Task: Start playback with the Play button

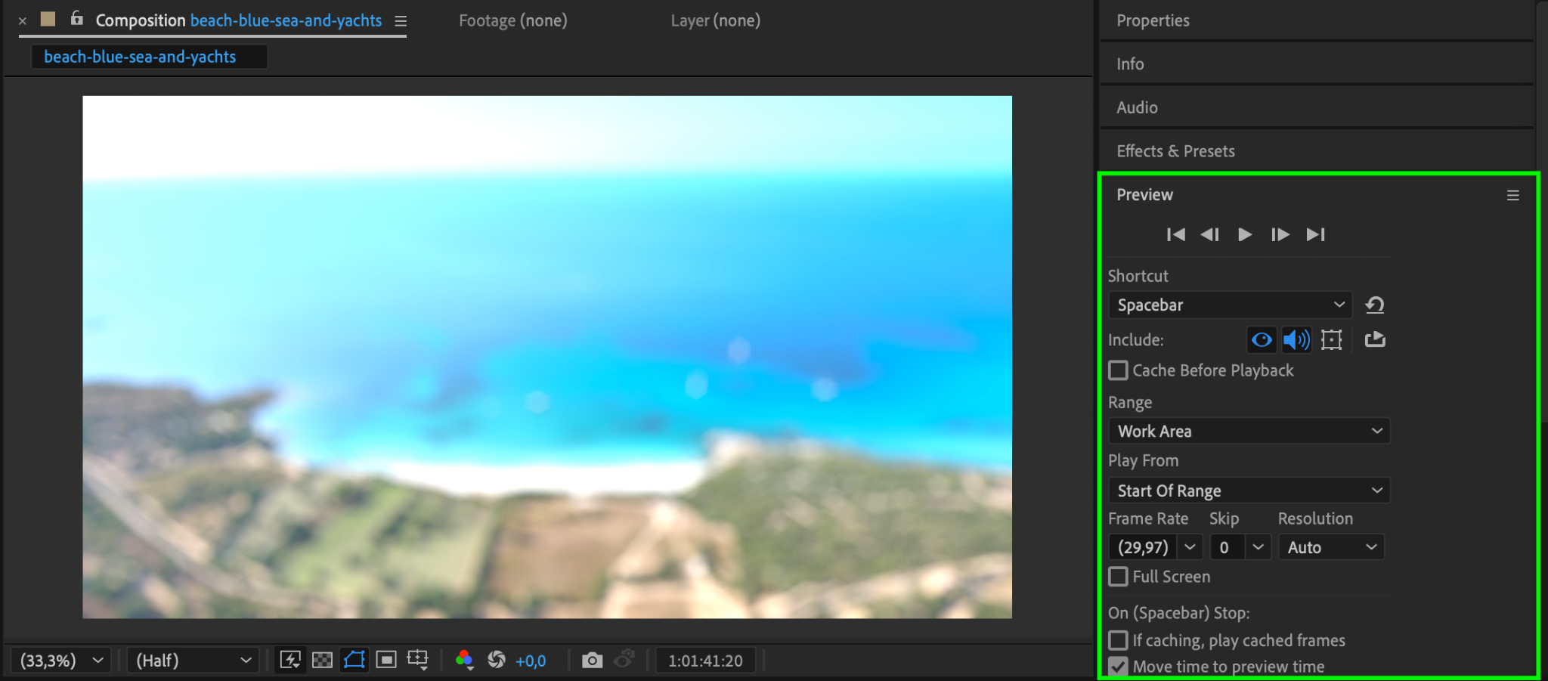Action: tap(1245, 234)
